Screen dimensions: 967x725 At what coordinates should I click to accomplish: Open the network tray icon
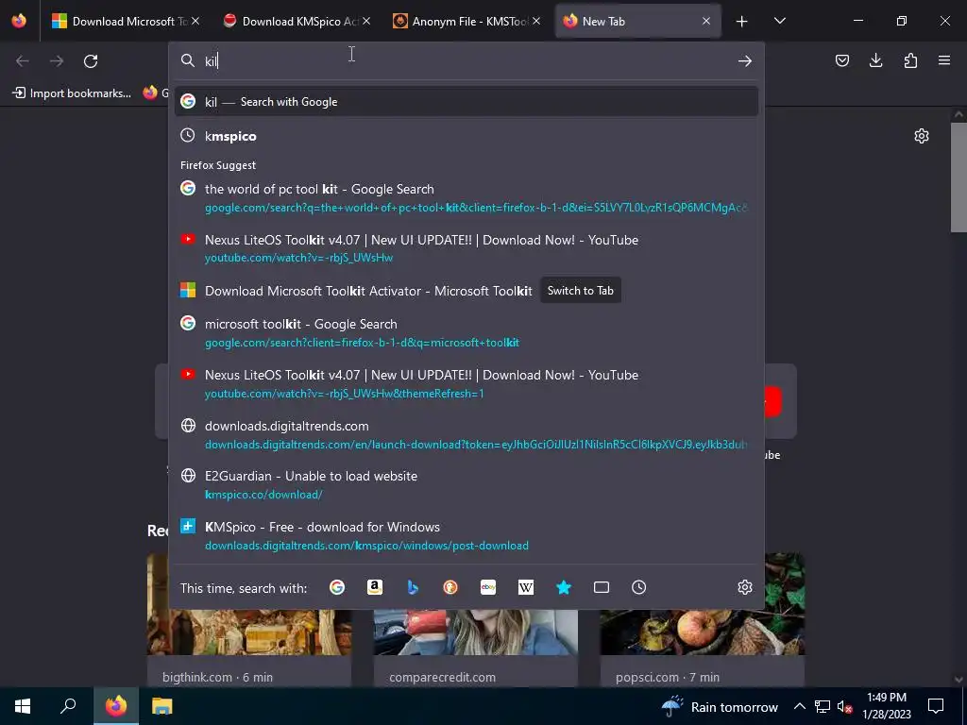823,706
